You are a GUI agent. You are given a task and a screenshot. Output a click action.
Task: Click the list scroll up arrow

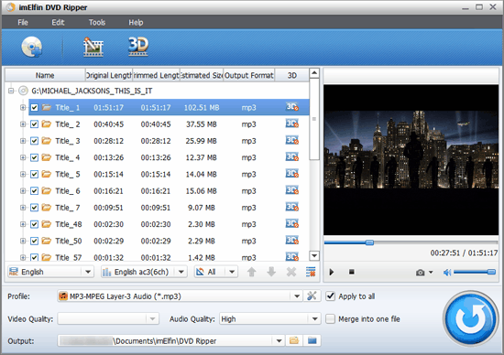[314, 73]
